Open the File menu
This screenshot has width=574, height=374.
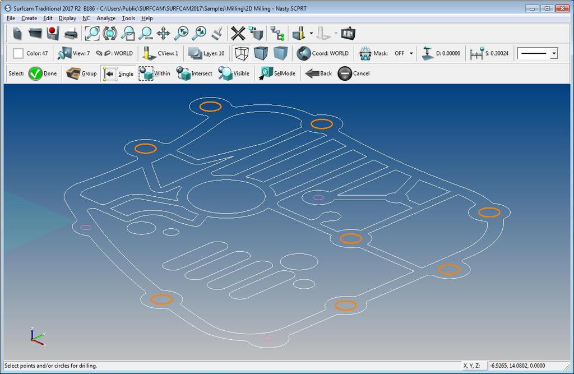(11, 19)
